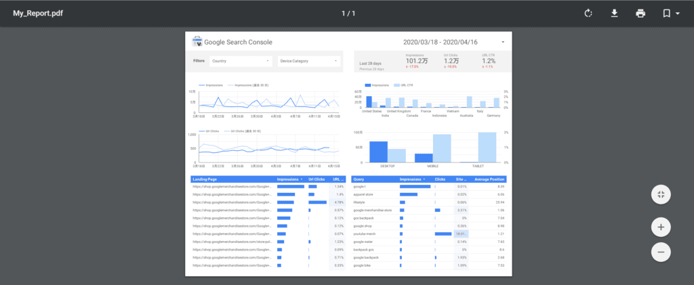
Task: Click the fit to page button
Action: pyautogui.click(x=661, y=194)
